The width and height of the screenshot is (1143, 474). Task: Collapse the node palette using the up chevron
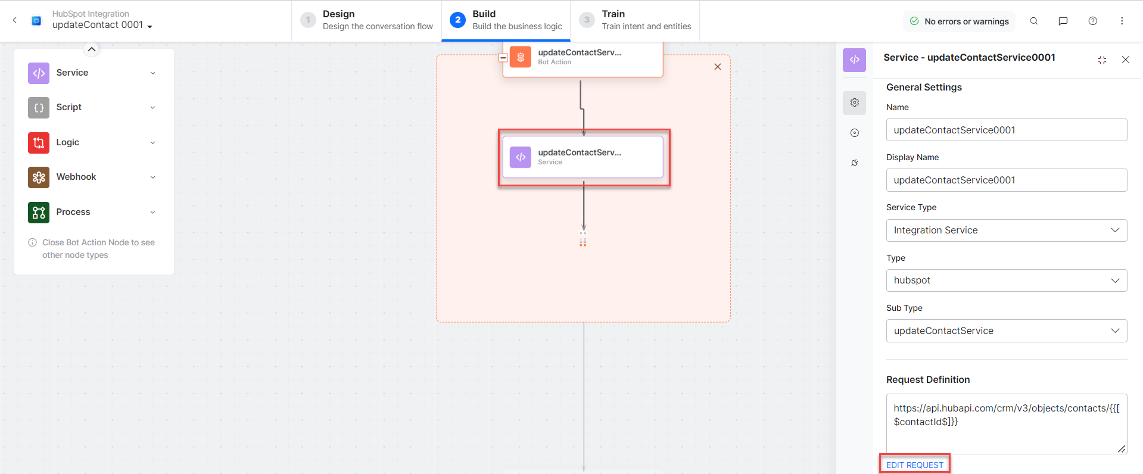point(91,49)
